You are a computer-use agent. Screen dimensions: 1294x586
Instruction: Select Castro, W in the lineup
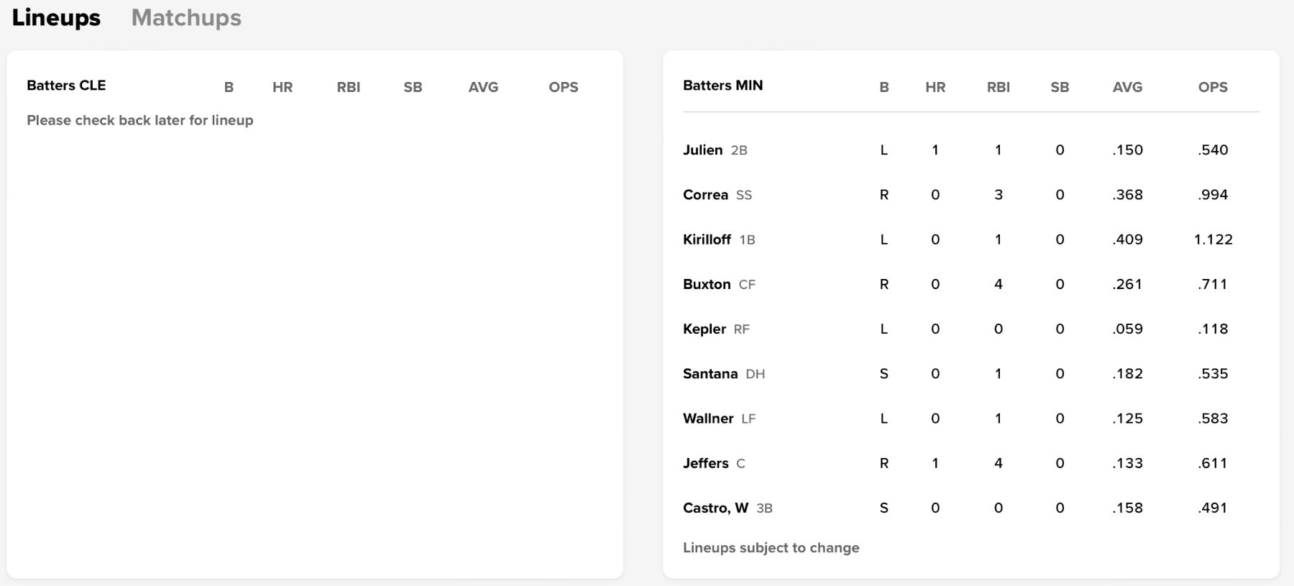click(715, 508)
